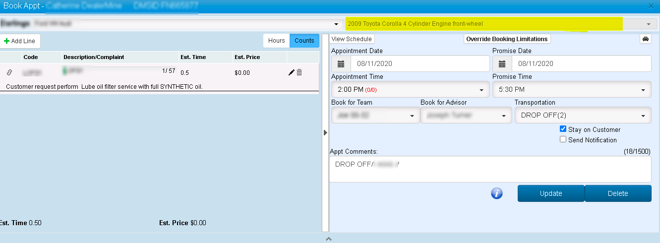Screen dimensions: 660x243
Task: Uncheck Stay on Customer checkbox
Action: point(563,129)
